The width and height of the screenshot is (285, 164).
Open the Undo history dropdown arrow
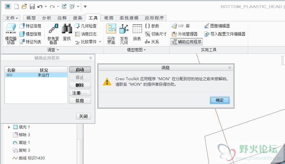point(46,7)
